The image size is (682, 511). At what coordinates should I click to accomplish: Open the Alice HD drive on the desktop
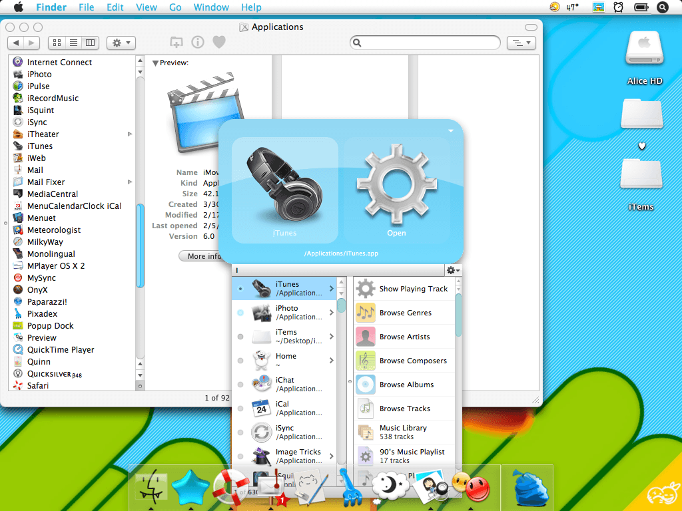[645, 49]
